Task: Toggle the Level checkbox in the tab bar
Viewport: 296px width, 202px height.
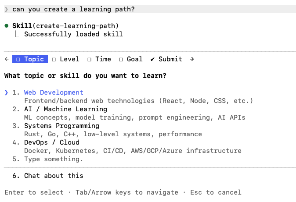Action: (x=54, y=59)
